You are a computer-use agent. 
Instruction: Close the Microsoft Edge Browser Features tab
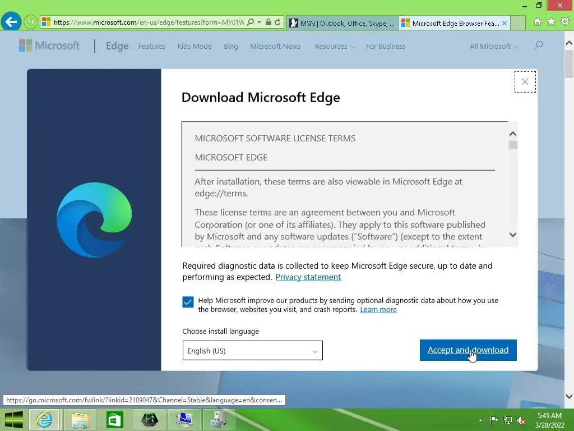(x=504, y=23)
